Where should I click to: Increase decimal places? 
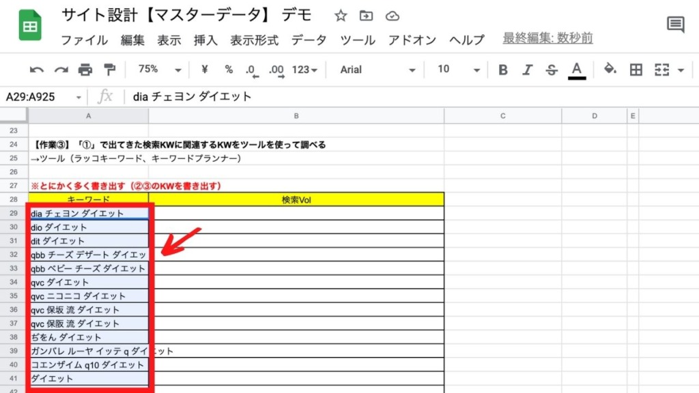[276, 70]
